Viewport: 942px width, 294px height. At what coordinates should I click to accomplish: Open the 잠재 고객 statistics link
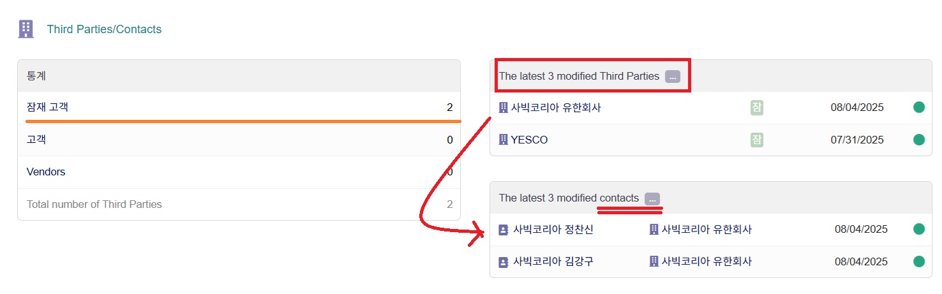coord(47,107)
